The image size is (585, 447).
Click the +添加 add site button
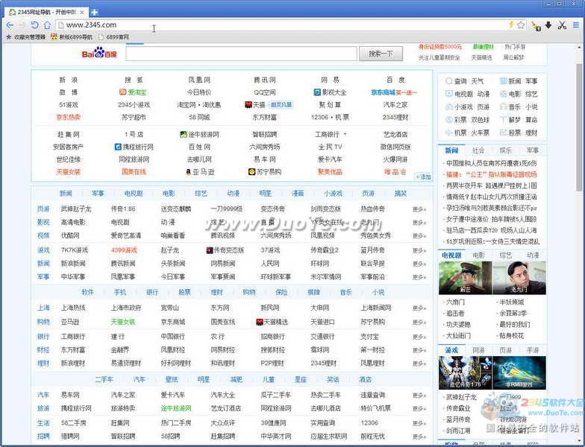(x=424, y=177)
